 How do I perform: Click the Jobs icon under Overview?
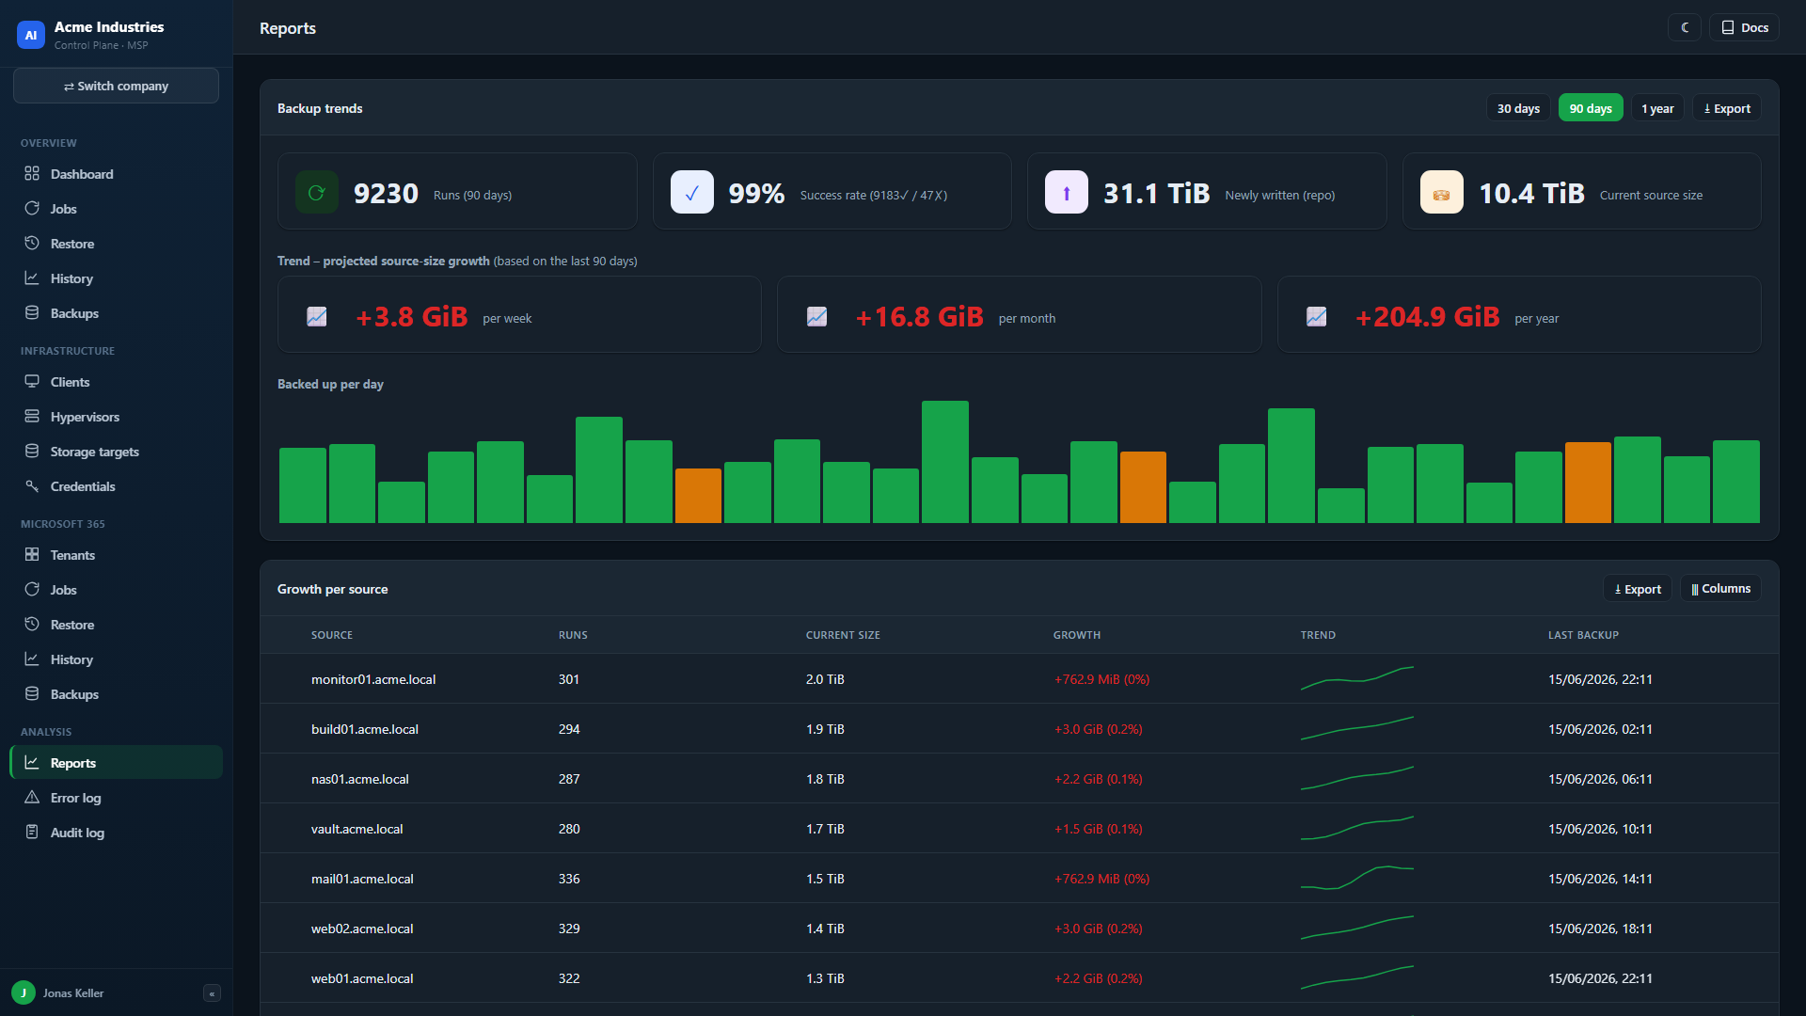pos(32,209)
